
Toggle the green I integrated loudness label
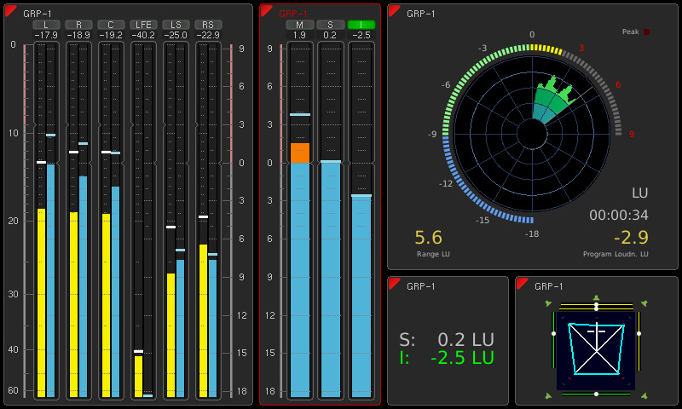[x=361, y=25]
